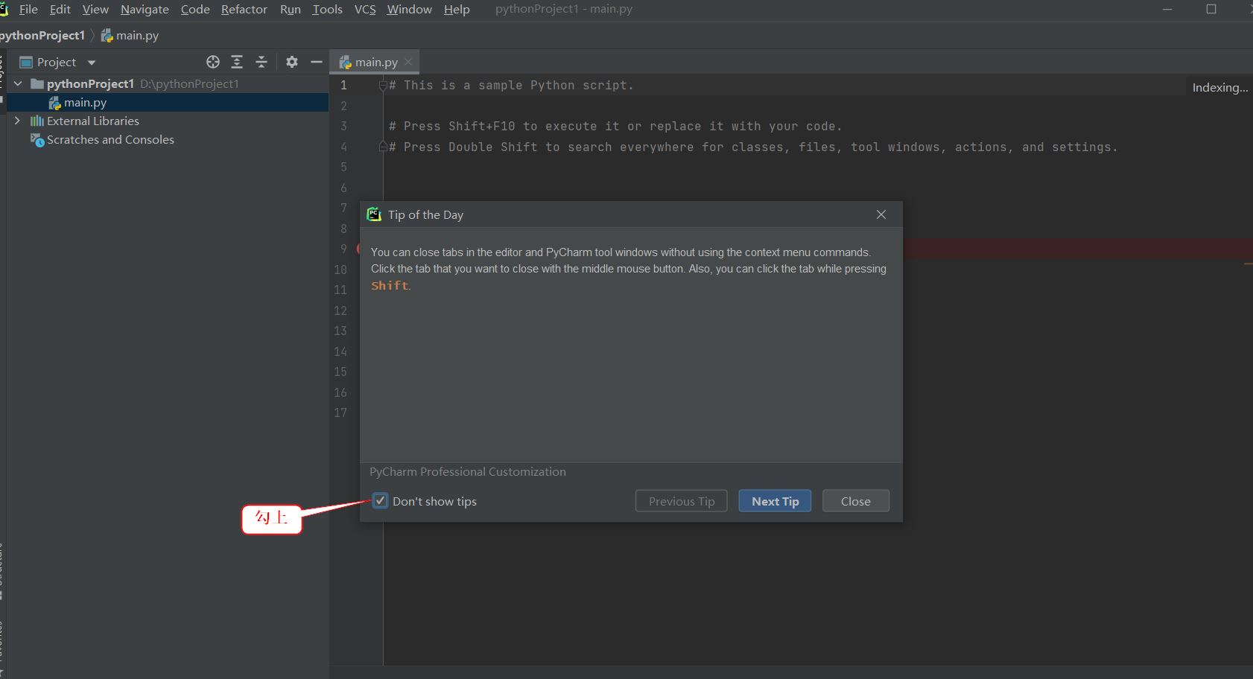The width and height of the screenshot is (1253, 679).
Task: Open the Navigate menu
Action: click(x=145, y=9)
